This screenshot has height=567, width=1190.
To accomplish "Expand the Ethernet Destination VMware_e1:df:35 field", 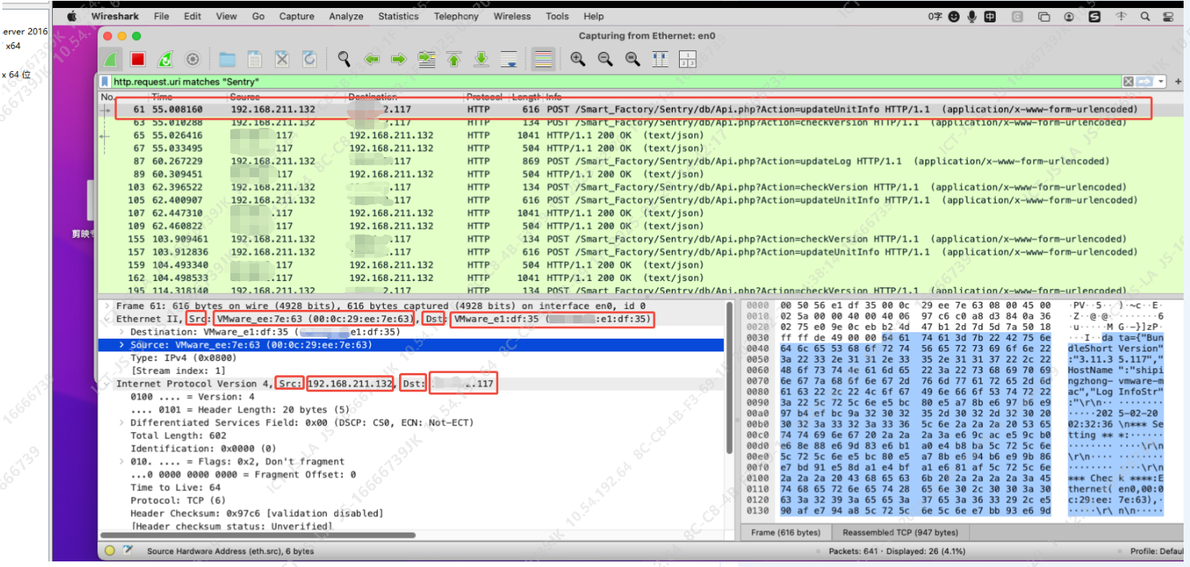I will click(122, 331).
